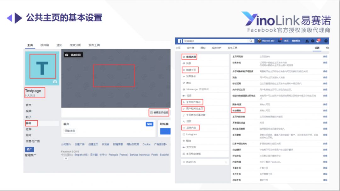The height and width of the screenshot is (191, 340).
Task: Click the Facebook logo in the blue bar
Action: (x=180, y=41)
